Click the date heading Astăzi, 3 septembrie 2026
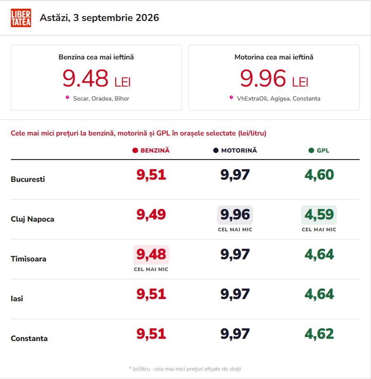The width and height of the screenshot is (371, 379). point(99,18)
